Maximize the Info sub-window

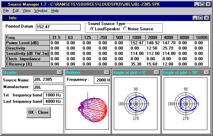pos(200,18)
